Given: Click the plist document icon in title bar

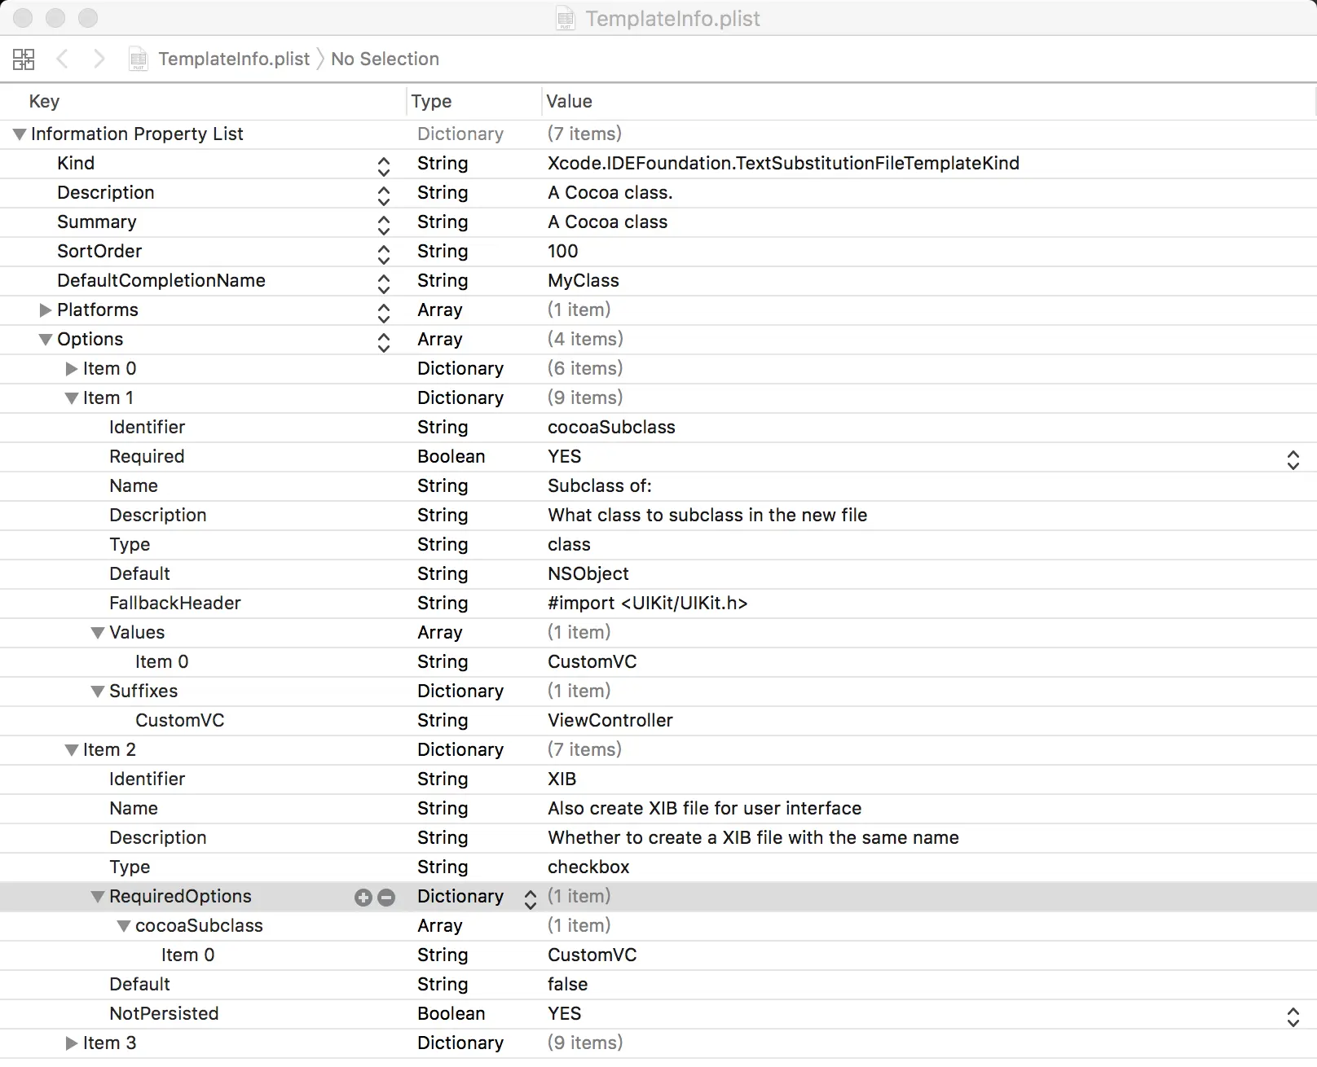Looking at the screenshot, I should point(566,18).
